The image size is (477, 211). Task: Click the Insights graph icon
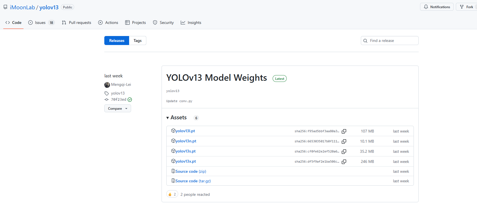pos(183,23)
